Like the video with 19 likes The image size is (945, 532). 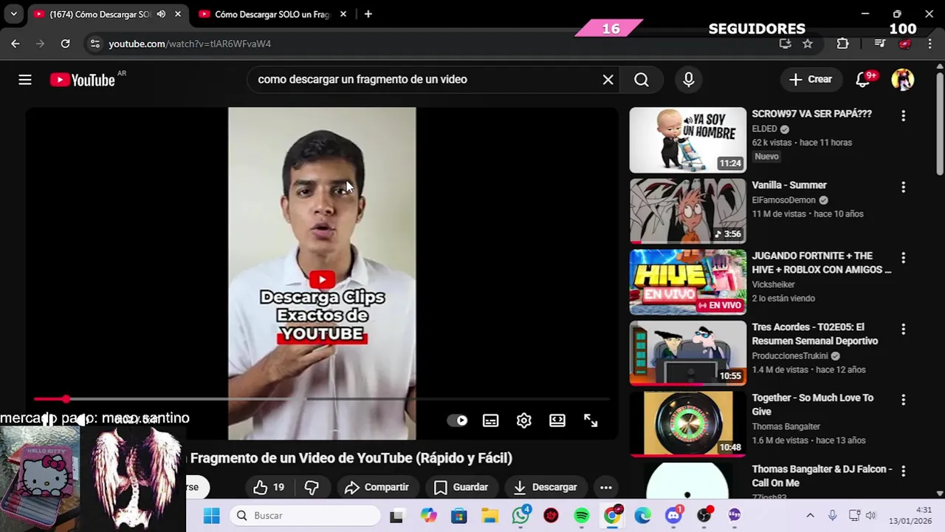[269, 487]
